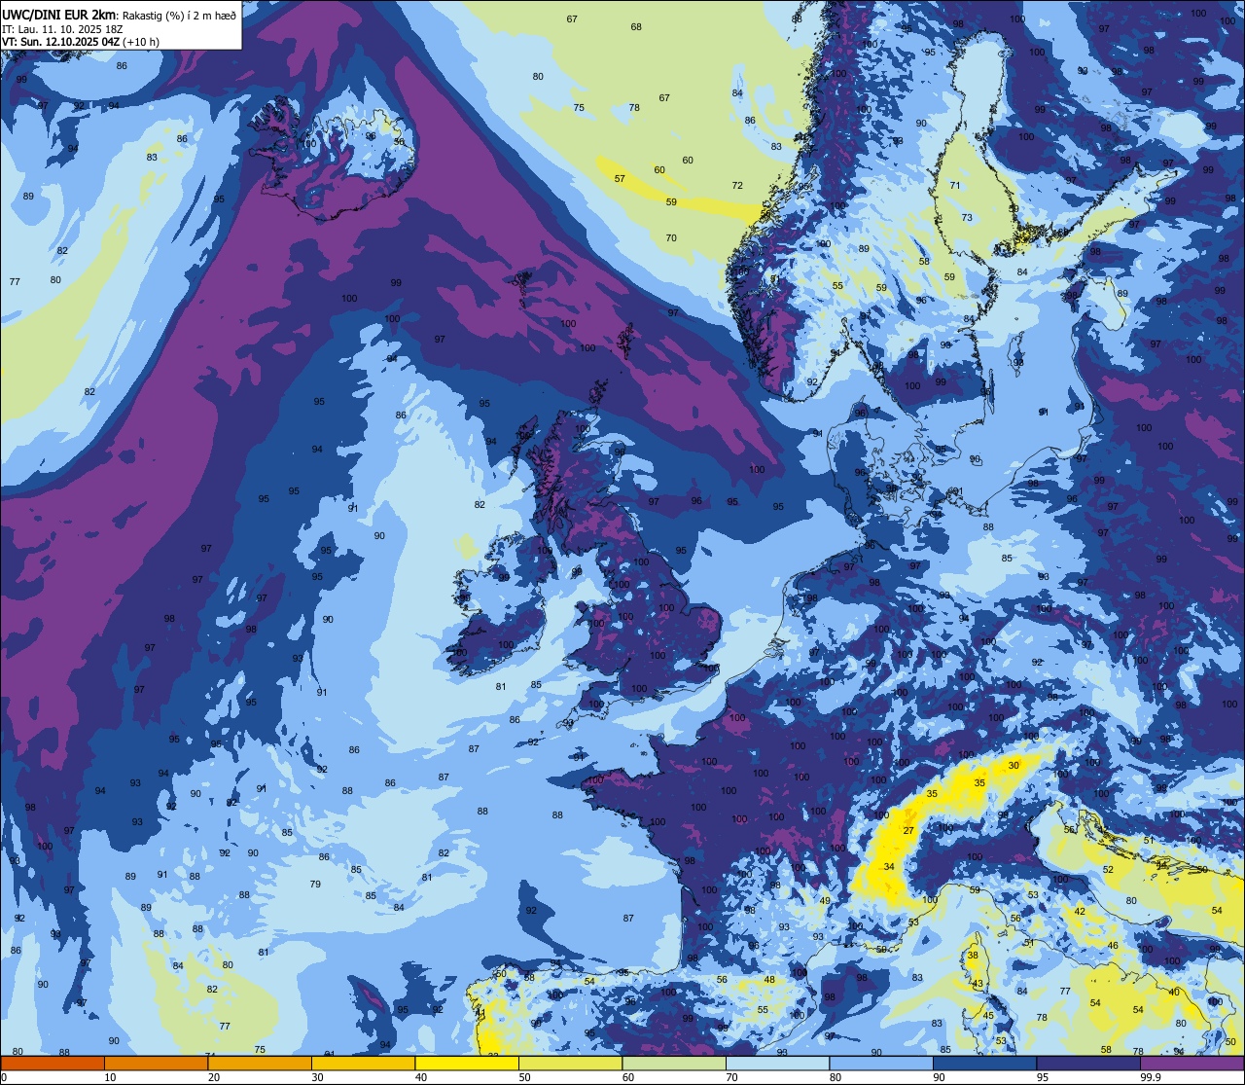The image size is (1245, 1085).
Task: Click the sky blue 80–90 legend swatch
Action: 881,1064
